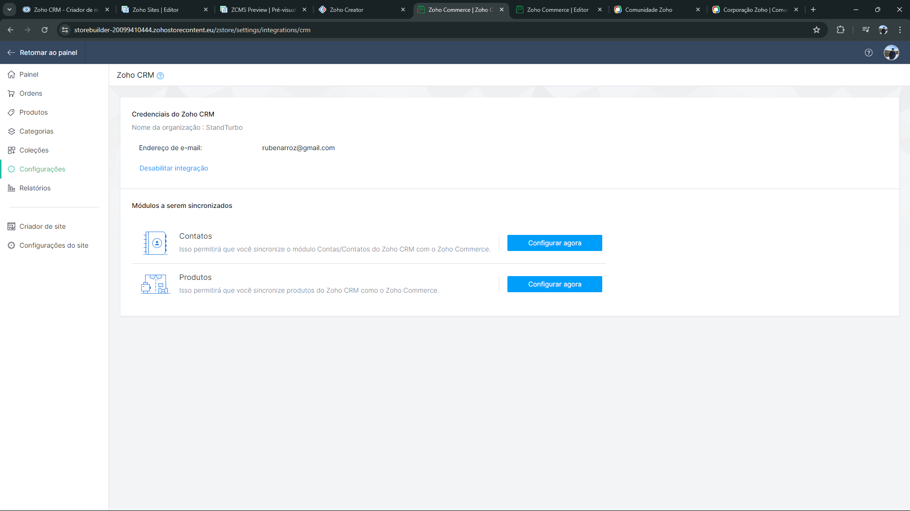Click the back arrow beside Retornar ao painel

[x=11, y=53]
